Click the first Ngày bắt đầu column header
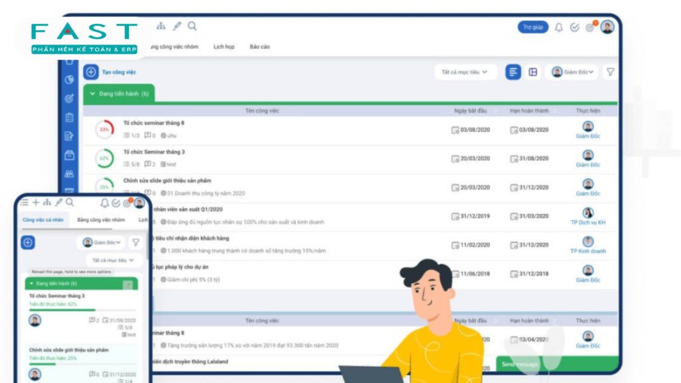681x383 pixels. coord(470,111)
